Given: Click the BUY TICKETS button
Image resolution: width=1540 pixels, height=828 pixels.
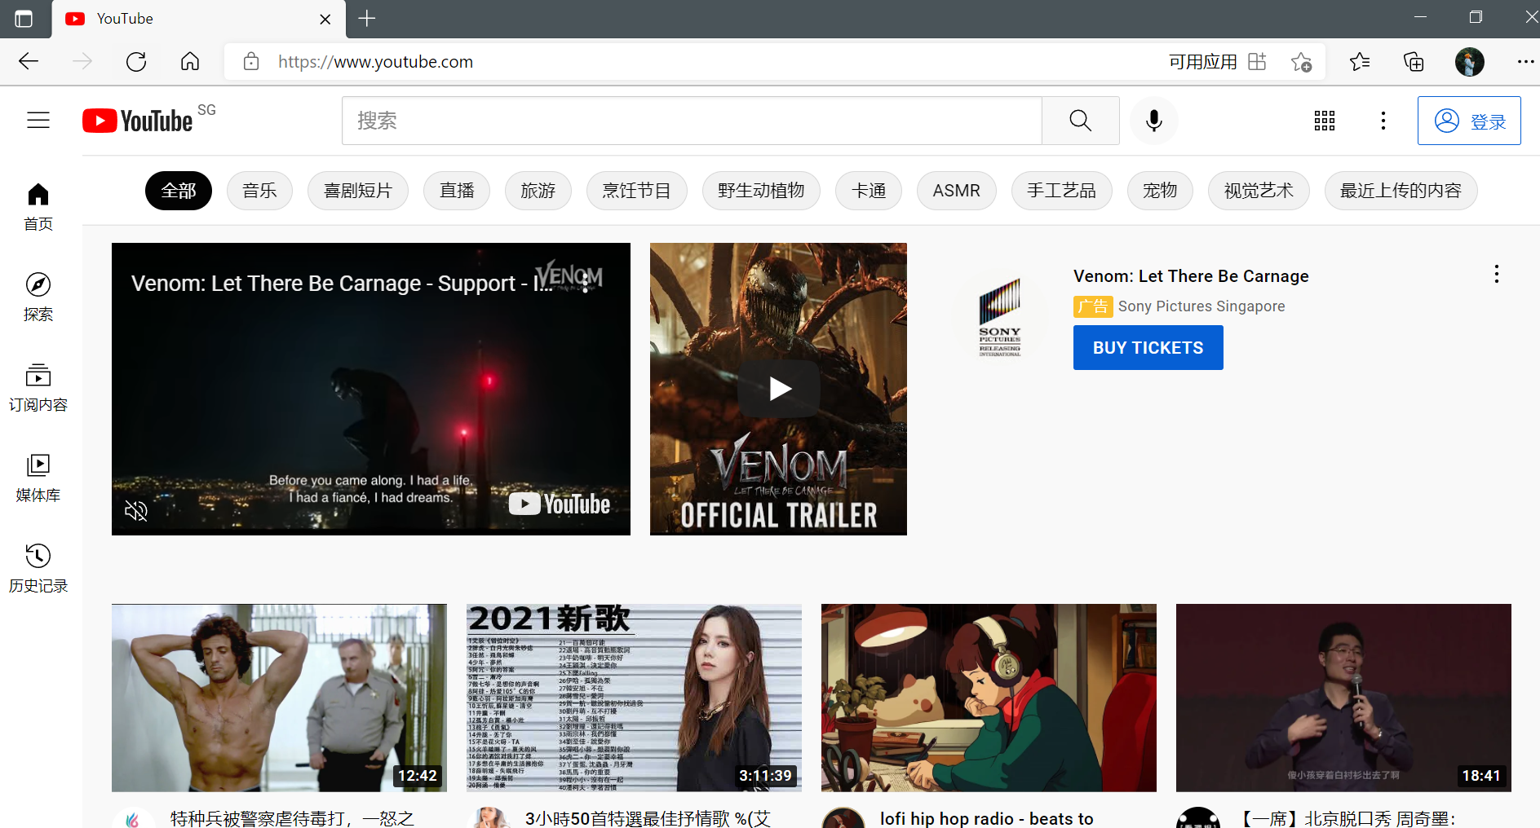Looking at the screenshot, I should [1148, 348].
